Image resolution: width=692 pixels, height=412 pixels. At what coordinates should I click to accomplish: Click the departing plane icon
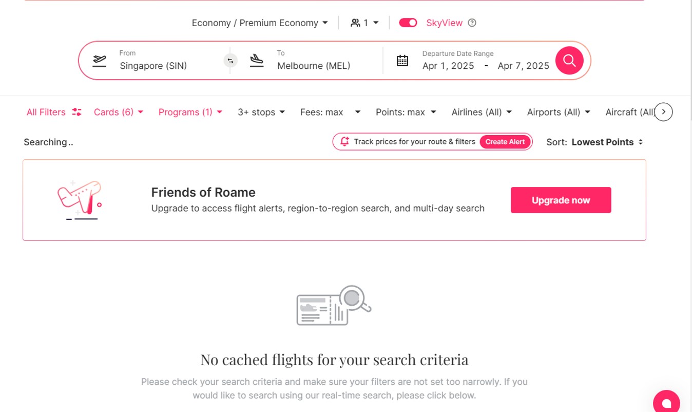tap(100, 61)
